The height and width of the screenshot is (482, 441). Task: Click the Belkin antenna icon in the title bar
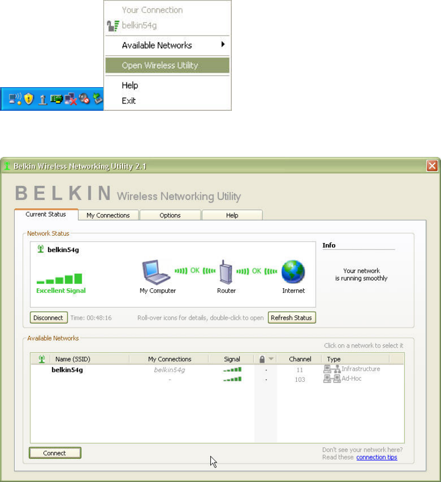(7, 166)
